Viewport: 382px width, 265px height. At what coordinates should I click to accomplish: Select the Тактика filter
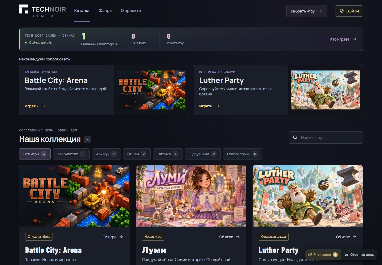point(168,154)
